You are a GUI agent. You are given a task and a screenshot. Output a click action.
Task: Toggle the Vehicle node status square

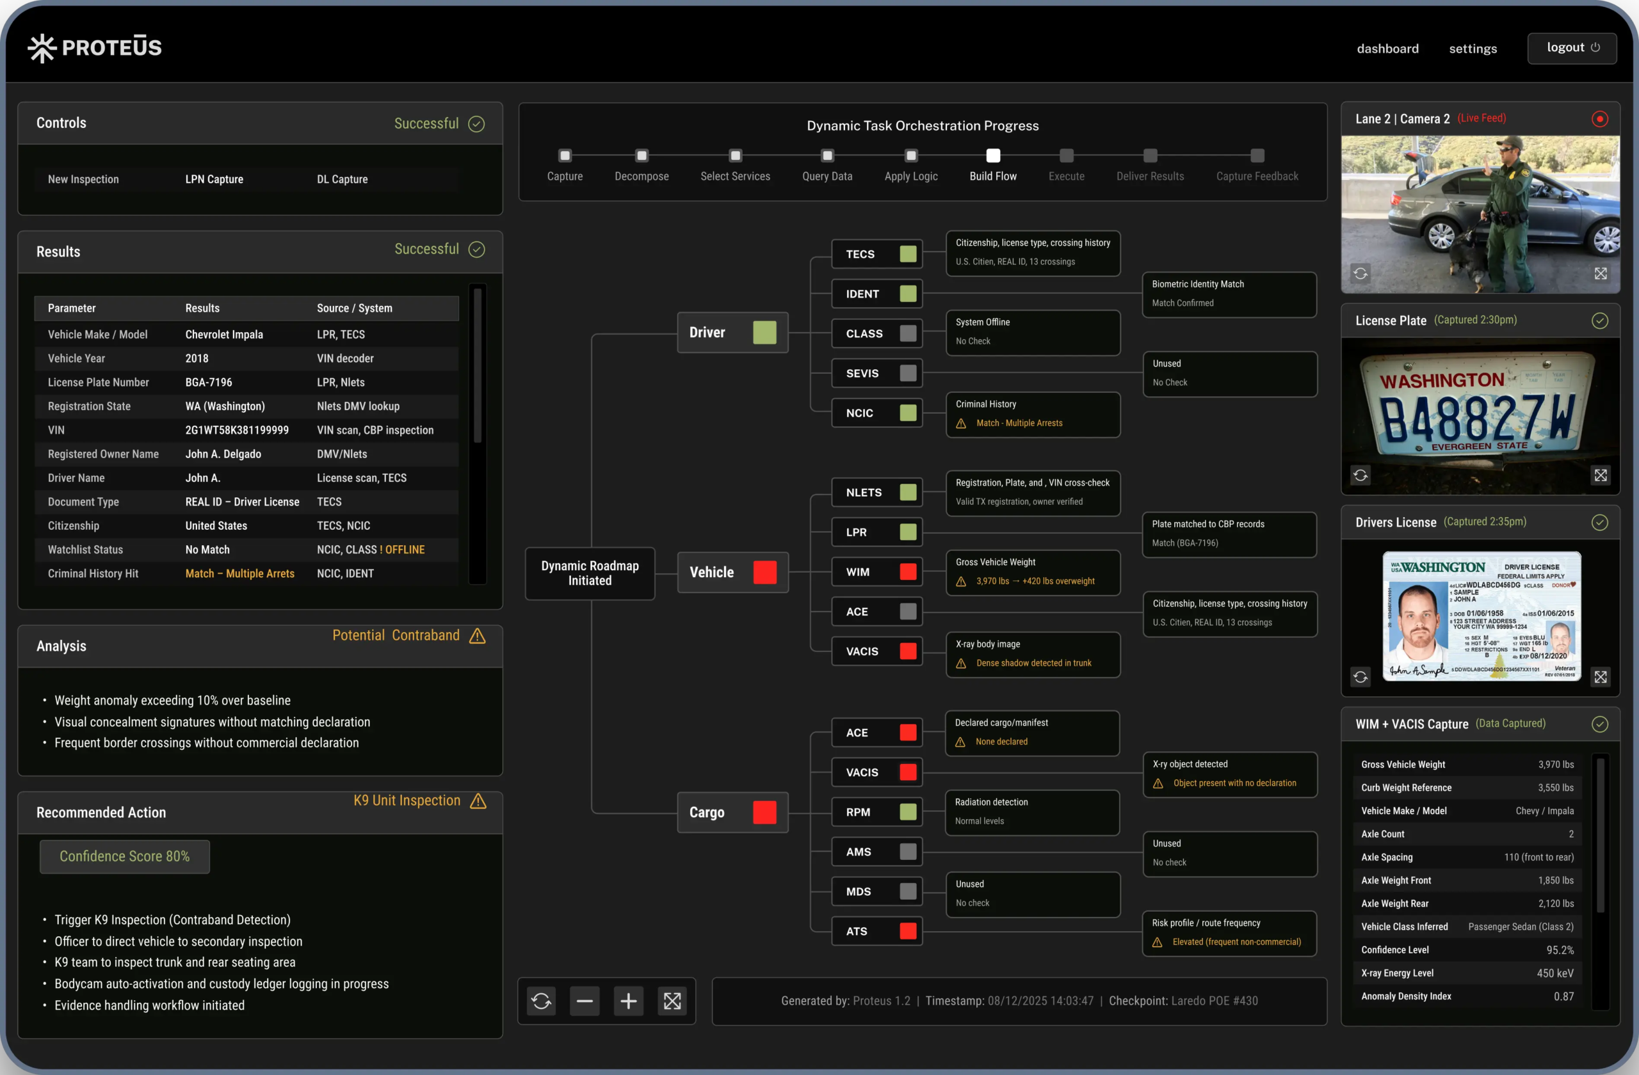(x=764, y=572)
